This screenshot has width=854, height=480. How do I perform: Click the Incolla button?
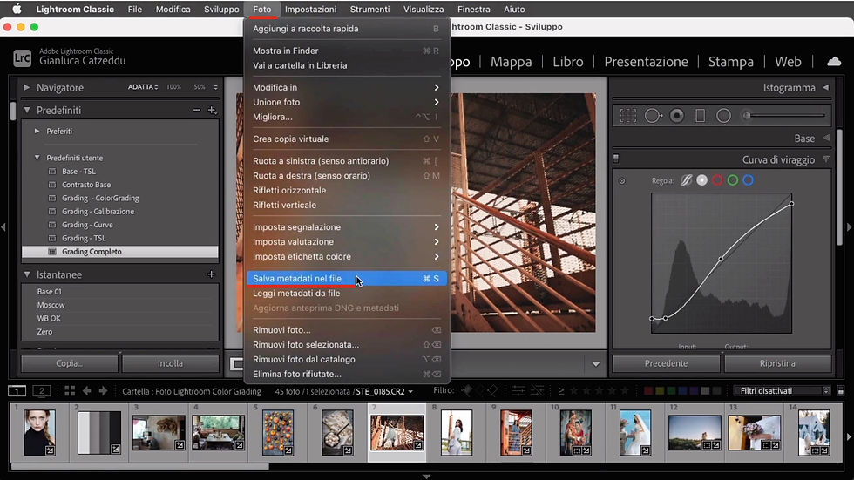click(171, 363)
